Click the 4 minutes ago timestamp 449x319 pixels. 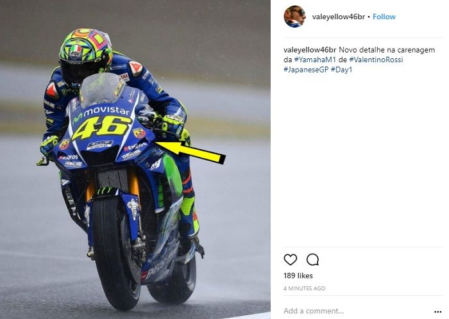point(305,288)
